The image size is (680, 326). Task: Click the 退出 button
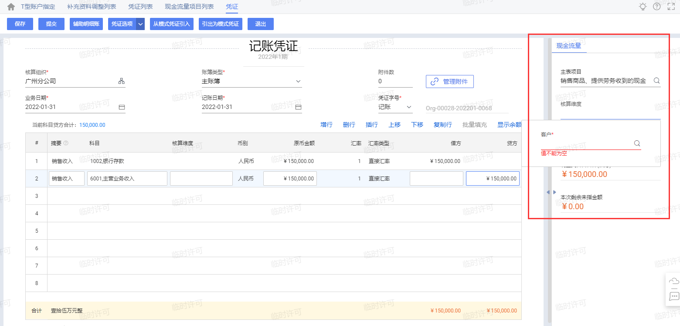point(261,24)
